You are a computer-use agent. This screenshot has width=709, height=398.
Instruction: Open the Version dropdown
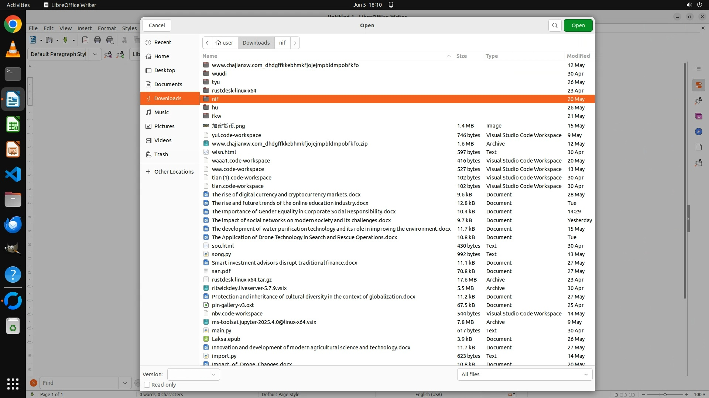click(193, 374)
